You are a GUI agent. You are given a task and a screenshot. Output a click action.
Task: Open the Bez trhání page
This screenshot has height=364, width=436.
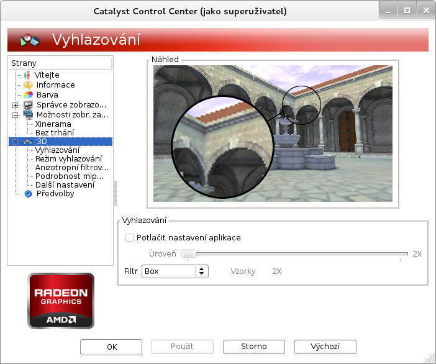coord(55,133)
